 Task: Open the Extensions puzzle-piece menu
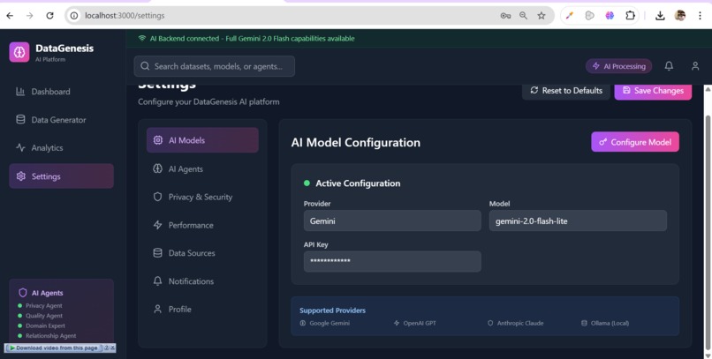coord(630,15)
